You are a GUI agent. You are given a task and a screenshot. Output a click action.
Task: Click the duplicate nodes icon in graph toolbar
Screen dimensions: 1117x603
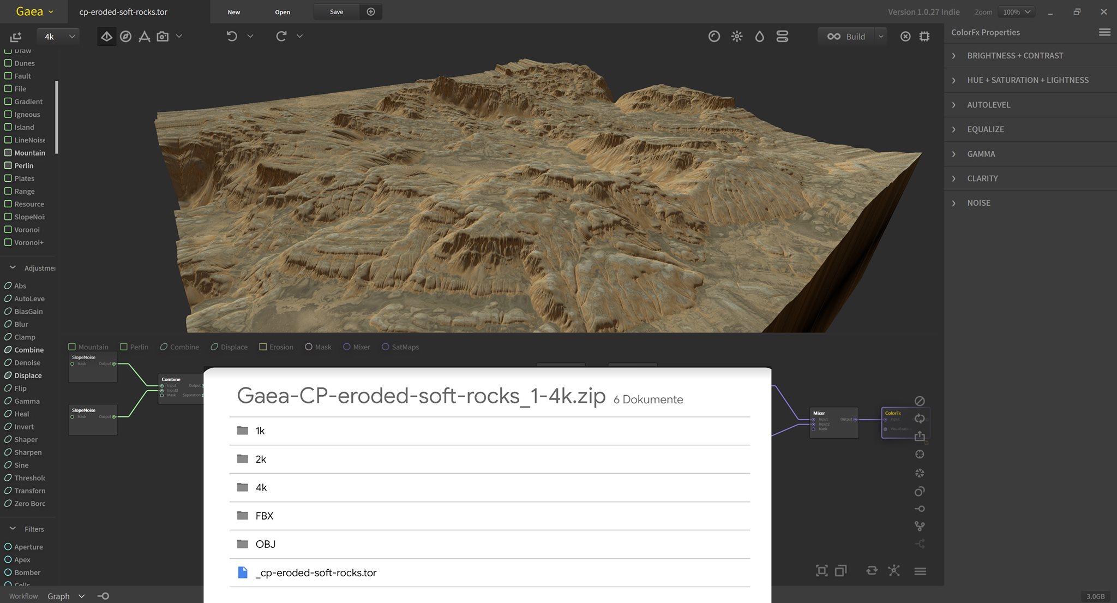pos(841,571)
